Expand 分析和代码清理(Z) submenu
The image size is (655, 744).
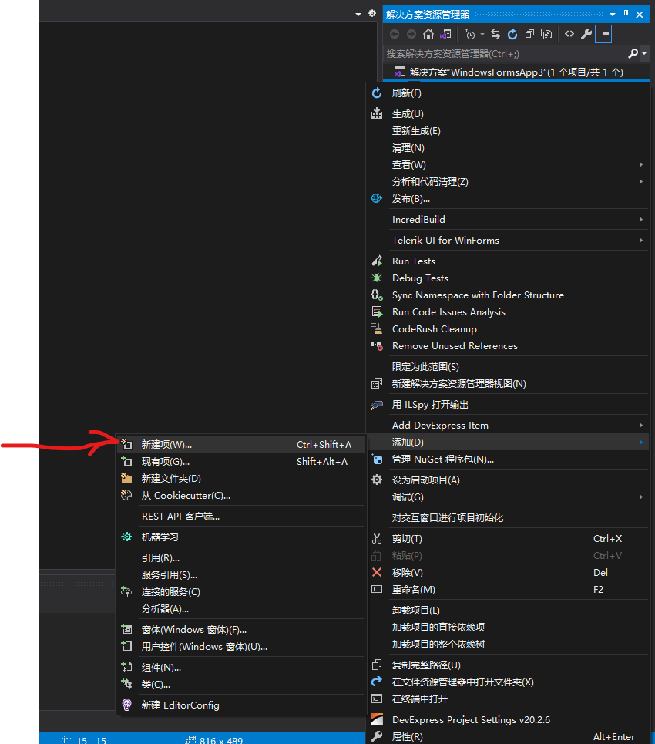coord(508,182)
